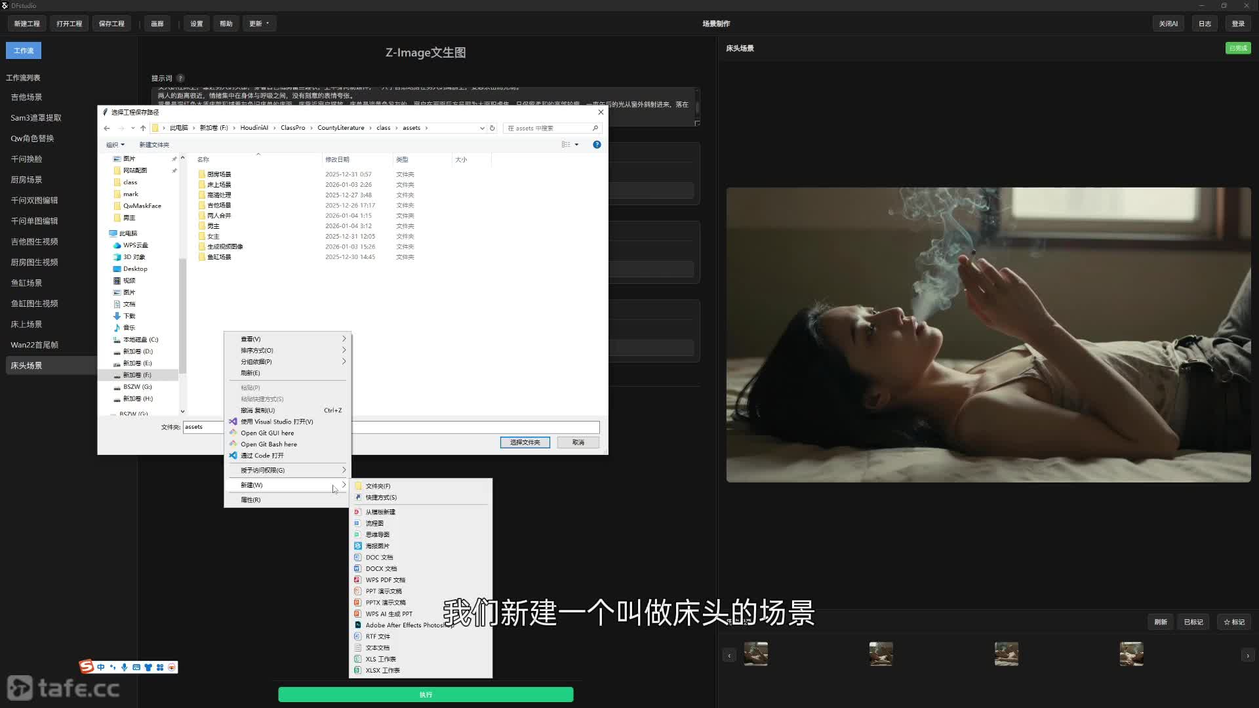
Task: Click the search magnifier in assets search box
Action: (x=595, y=128)
